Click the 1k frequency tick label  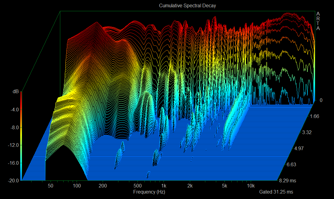point(164,186)
